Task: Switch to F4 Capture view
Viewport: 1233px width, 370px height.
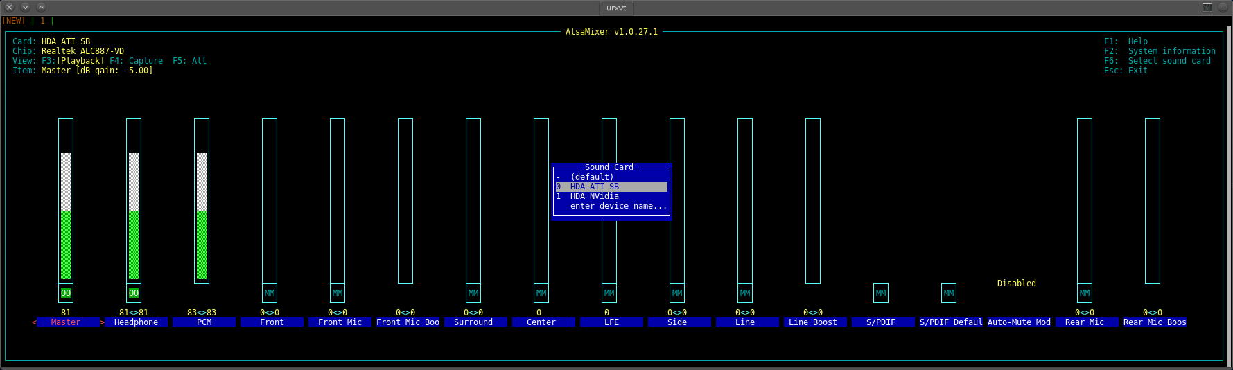Action: pos(137,61)
